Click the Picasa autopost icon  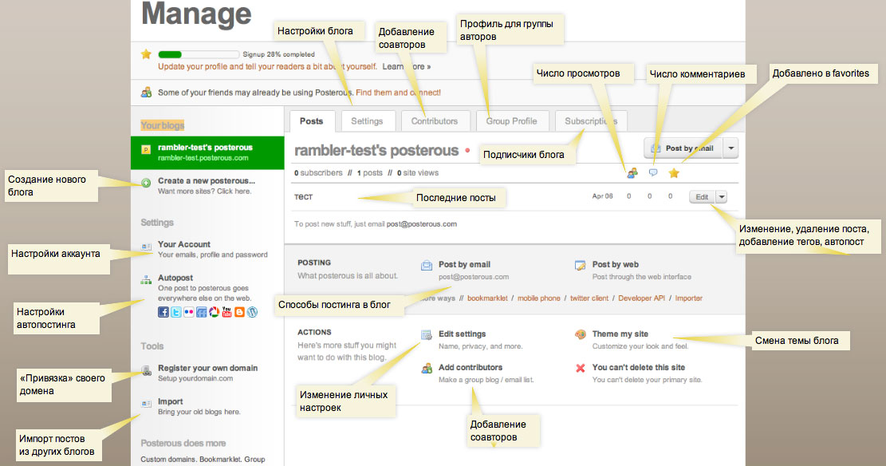point(215,312)
